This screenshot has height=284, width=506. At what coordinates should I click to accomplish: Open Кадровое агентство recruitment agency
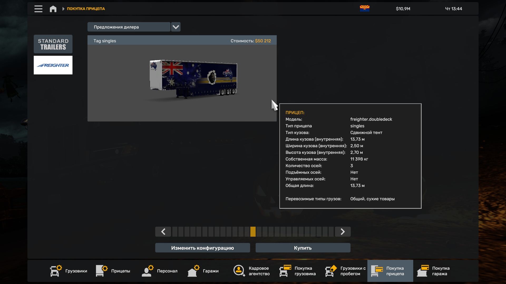(x=252, y=271)
